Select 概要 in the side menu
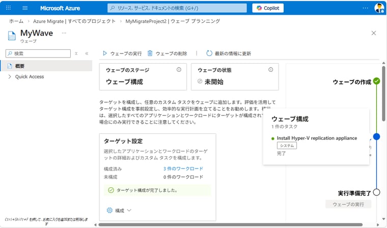Viewport: 387px width, 228px height. coord(46,66)
